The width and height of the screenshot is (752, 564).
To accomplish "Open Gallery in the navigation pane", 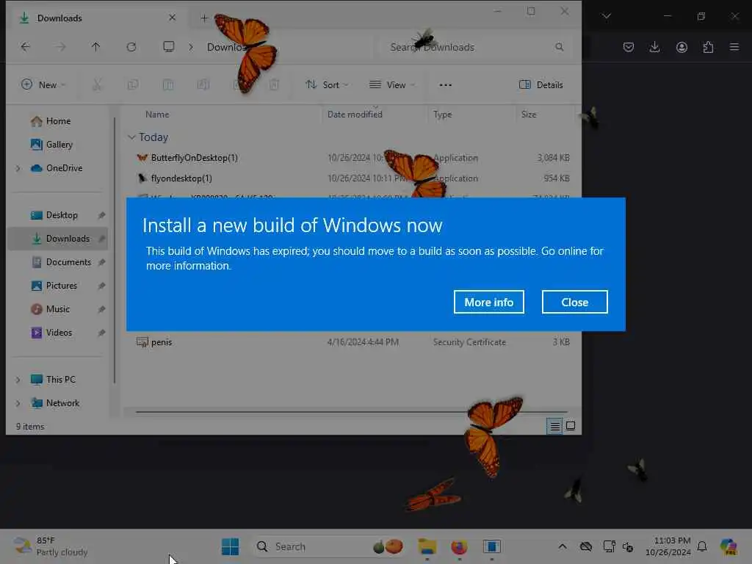I will point(59,145).
